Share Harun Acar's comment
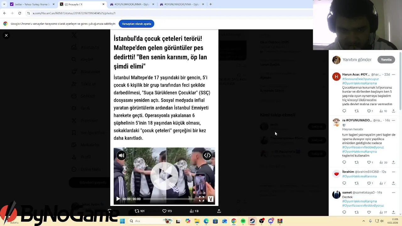 393,111
